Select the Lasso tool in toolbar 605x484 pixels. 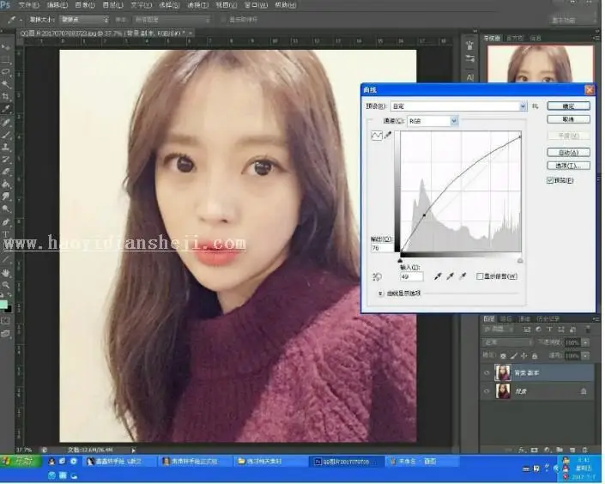(6, 71)
